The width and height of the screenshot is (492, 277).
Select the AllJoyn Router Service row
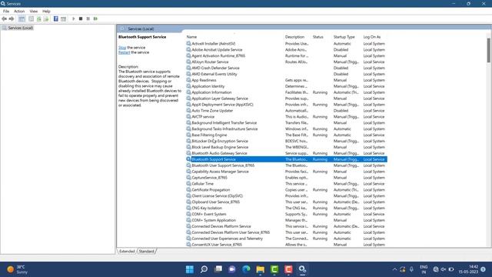[x=287, y=62]
